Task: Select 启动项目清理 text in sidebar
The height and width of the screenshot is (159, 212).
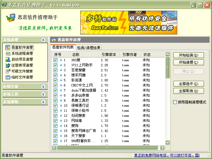Action: (22, 59)
